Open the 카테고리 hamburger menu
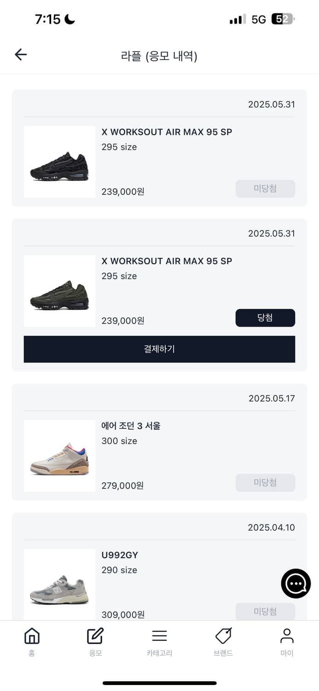This screenshot has width=319, height=691. click(x=159, y=641)
